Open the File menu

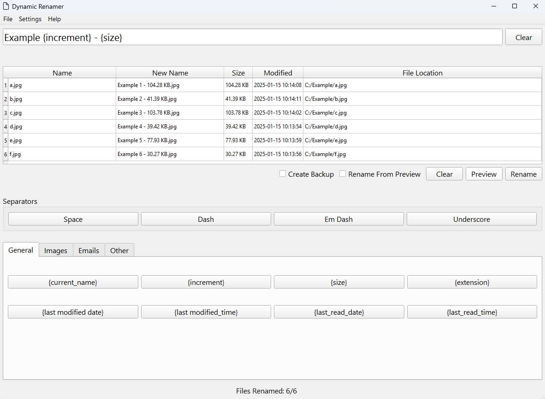coord(8,19)
